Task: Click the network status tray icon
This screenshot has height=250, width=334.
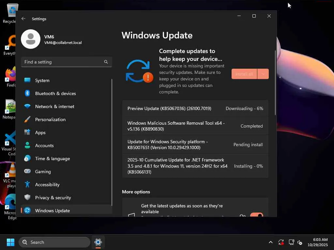Action: point(291,242)
